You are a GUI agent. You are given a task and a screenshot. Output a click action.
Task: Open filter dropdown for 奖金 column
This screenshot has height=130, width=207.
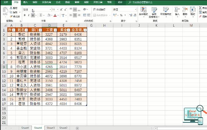click(68, 30)
